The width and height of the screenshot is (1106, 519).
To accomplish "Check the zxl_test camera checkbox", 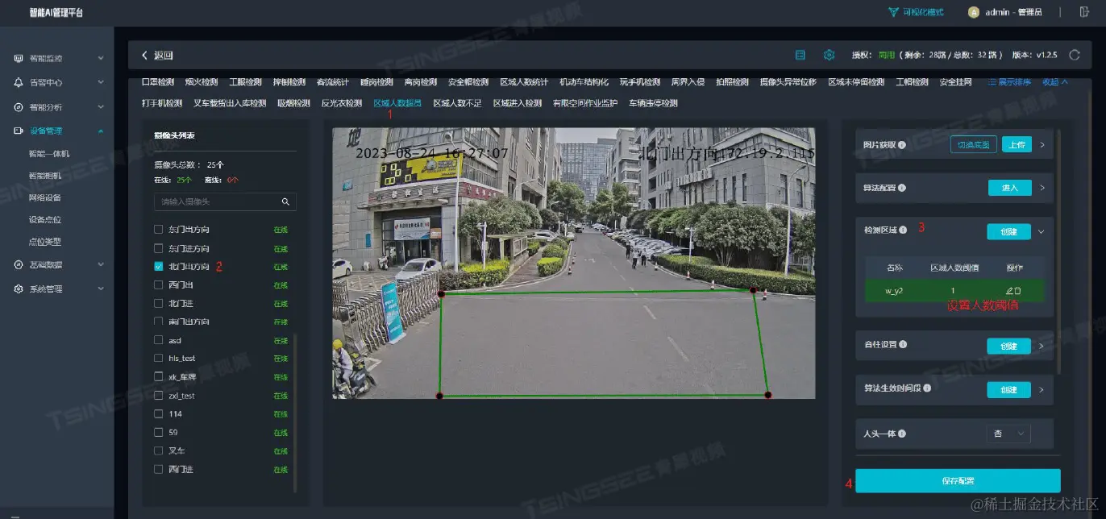I will click(159, 396).
